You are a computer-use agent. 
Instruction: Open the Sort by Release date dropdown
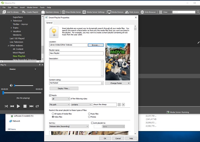click(x=69, y=126)
